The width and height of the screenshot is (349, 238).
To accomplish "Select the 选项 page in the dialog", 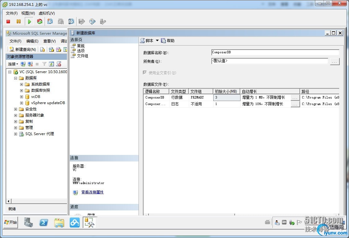I will (x=81, y=51).
